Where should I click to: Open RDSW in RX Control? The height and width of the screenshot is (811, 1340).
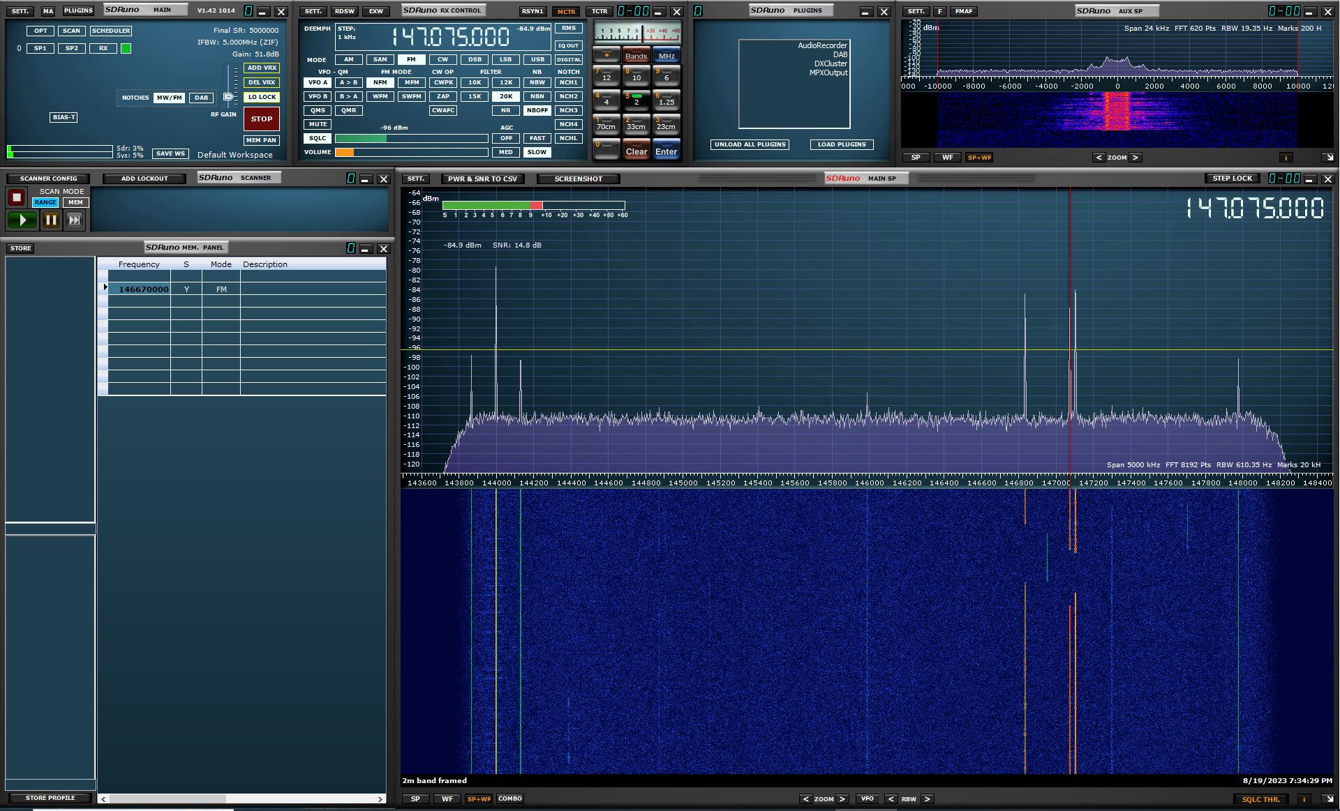(x=345, y=11)
